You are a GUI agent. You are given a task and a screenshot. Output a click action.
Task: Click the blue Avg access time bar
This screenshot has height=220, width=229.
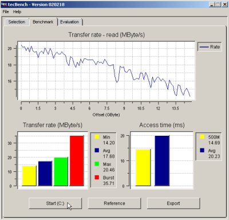click(x=162, y=160)
